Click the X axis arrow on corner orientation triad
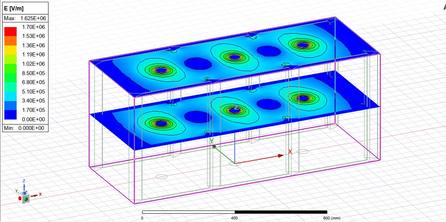This screenshot has width=446, height=222. [36, 195]
